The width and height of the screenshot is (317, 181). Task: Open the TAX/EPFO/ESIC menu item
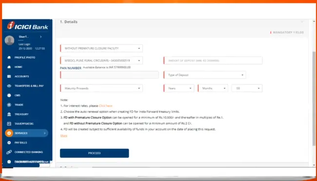point(24,123)
